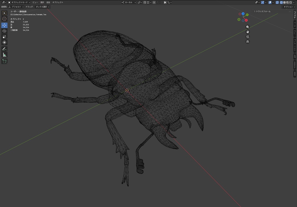Open the ビュー menu in header
Viewport: 297px width, 207px height.
(35, 2)
